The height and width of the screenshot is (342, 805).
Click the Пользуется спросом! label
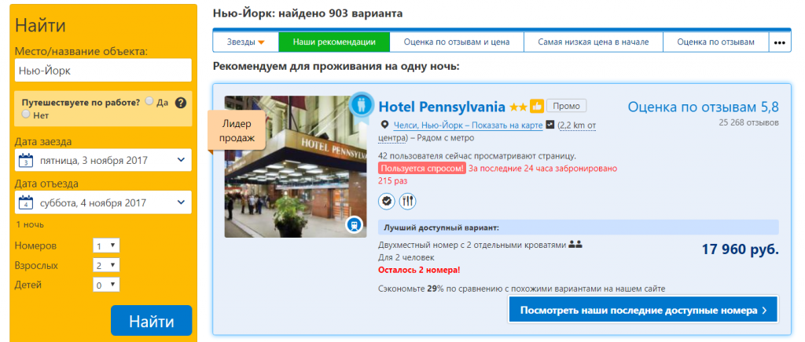pos(422,168)
